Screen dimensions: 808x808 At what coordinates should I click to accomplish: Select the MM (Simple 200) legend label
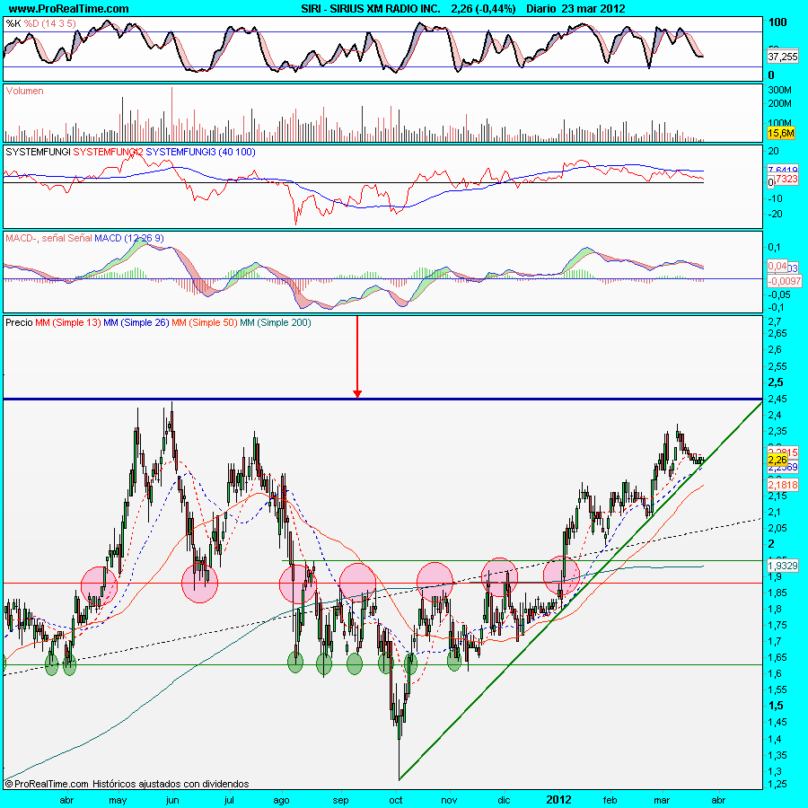coord(276,322)
